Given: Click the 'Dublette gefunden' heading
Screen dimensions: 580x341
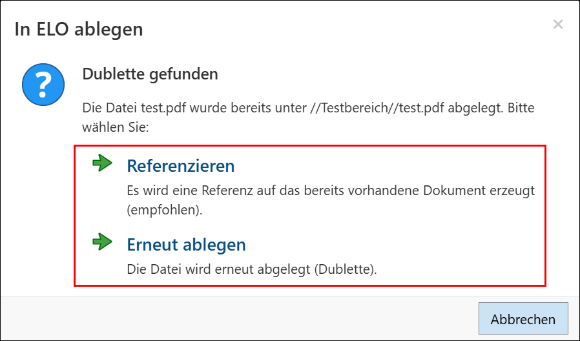Looking at the screenshot, I should [x=150, y=74].
